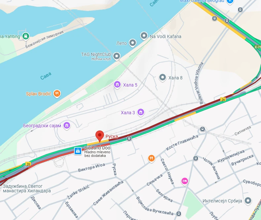This screenshot has width=261, height=220.
Task: Click the red Руска location pin
Action: [x=99, y=136]
